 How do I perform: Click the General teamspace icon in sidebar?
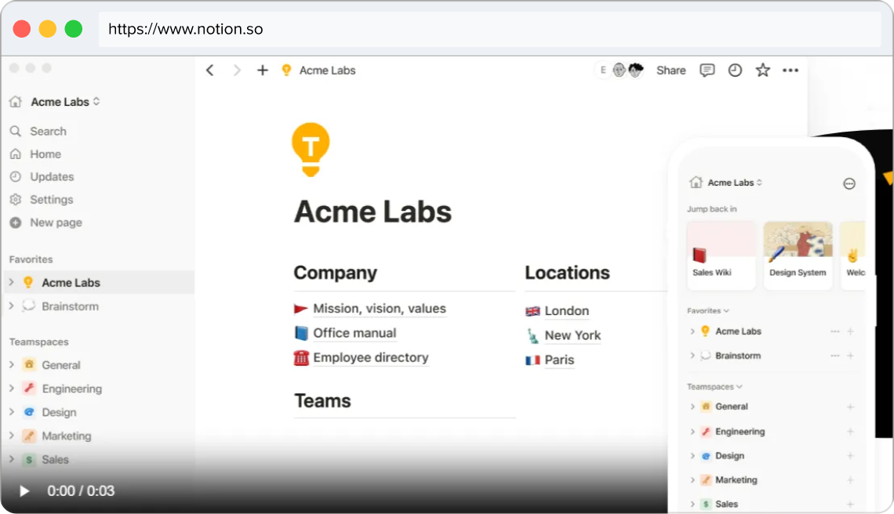(x=29, y=364)
